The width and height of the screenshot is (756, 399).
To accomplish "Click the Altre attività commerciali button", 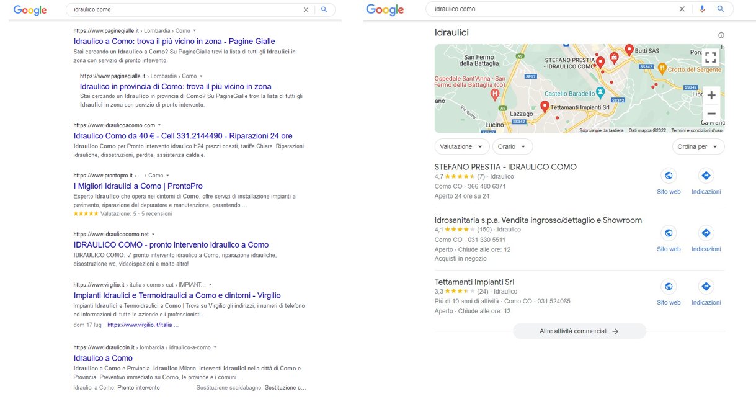I will point(579,331).
